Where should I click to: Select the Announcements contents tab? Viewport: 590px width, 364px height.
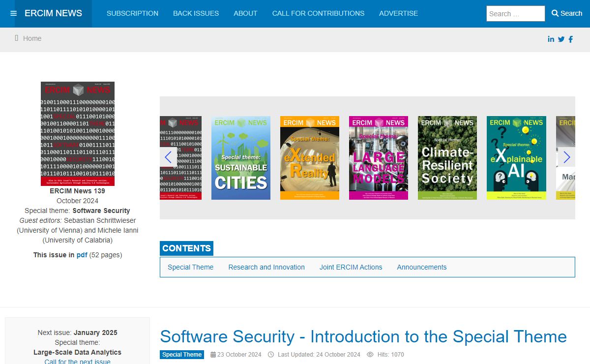422,267
